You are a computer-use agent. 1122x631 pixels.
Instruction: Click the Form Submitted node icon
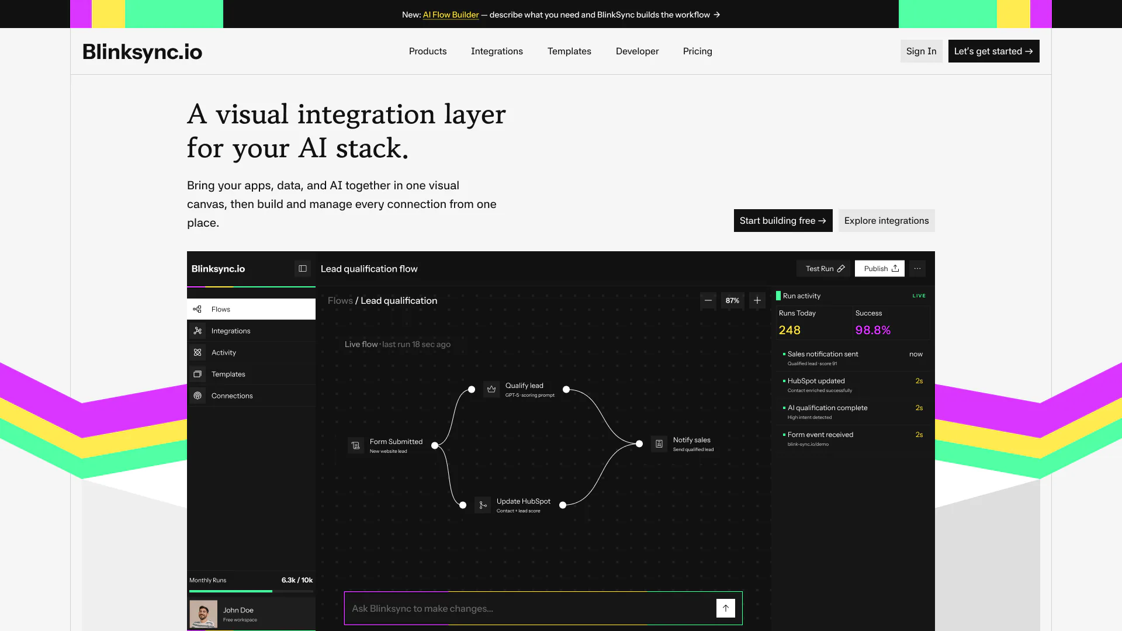pyautogui.click(x=355, y=445)
